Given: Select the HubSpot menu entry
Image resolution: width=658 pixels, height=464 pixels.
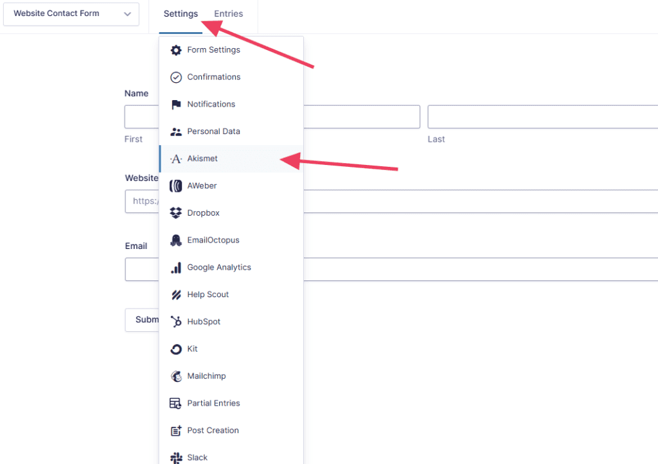Looking at the screenshot, I should coord(231,322).
